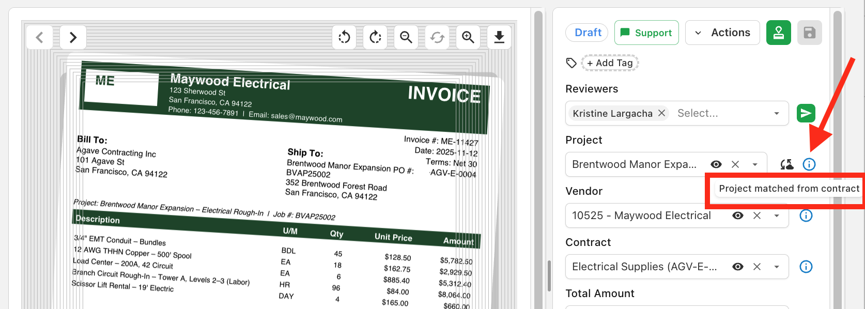Toggle eye icon in Contract field
The height and width of the screenshot is (309, 865).
[x=738, y=267]
